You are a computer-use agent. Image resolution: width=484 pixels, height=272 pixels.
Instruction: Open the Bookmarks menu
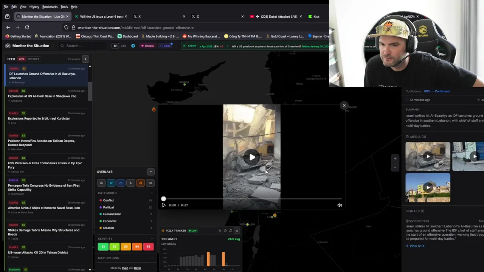(x=50, y=7)
